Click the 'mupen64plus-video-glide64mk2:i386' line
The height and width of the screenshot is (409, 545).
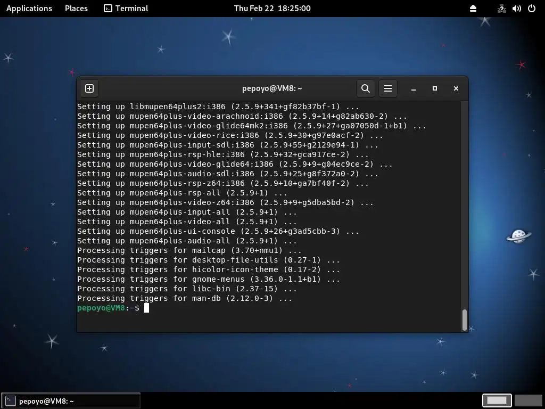point(252,126)
